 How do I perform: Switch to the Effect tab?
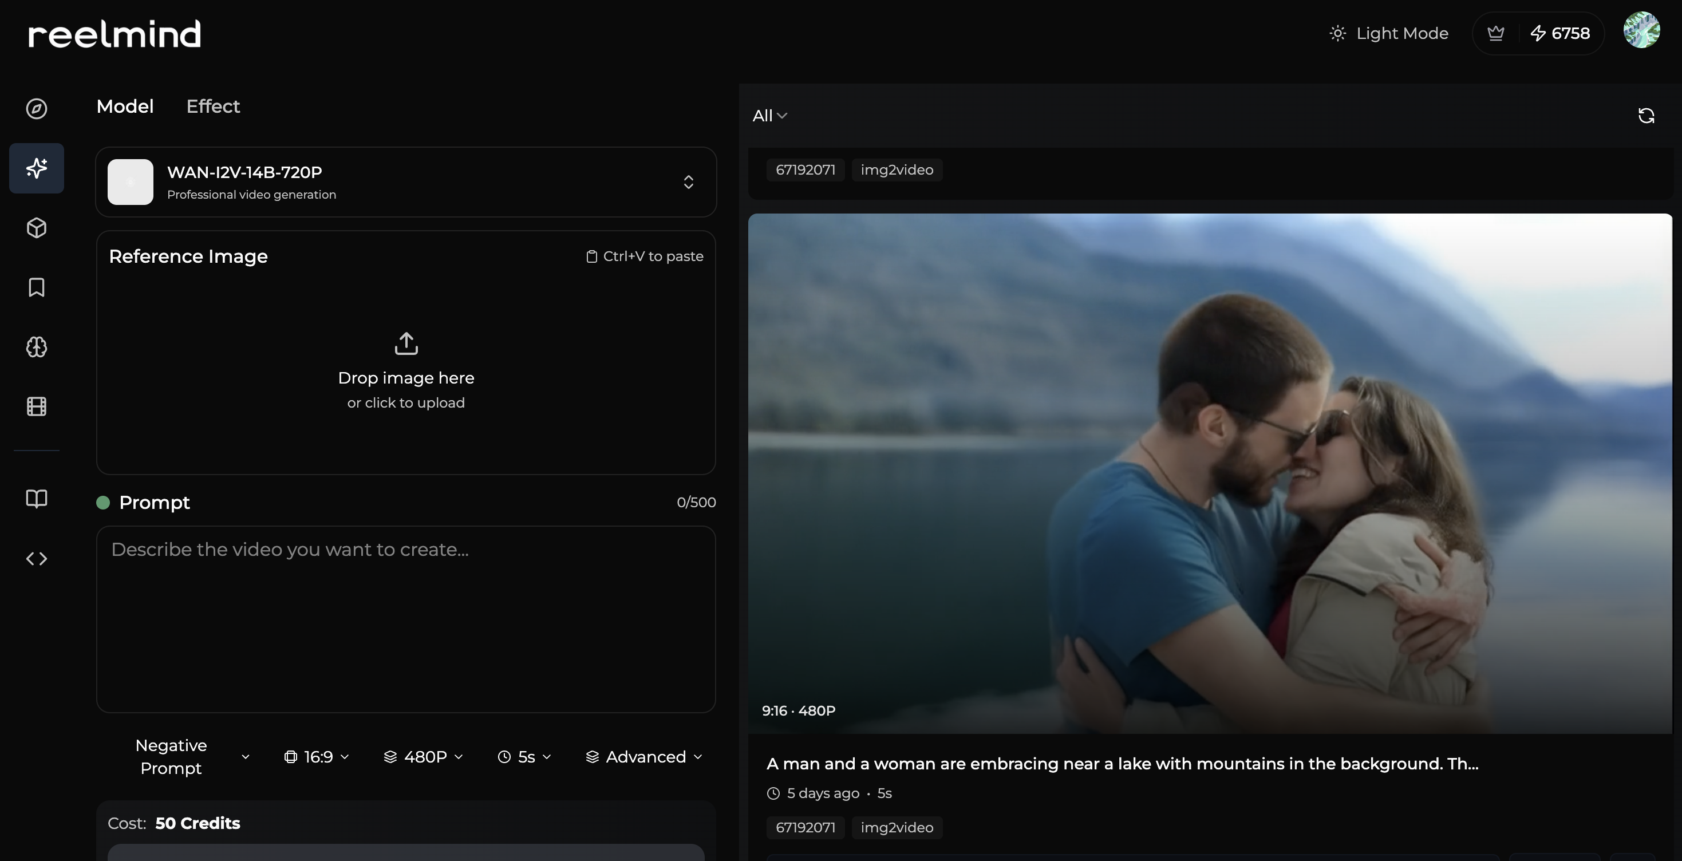click(x=213, y=106)
